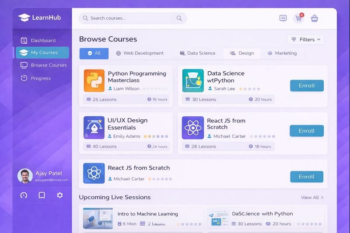The image size is (350, 233).
Task: Enroll in Michael Carter's React JS course with 28 lessons
Action: pyautogui.click(x=307, y=131)
